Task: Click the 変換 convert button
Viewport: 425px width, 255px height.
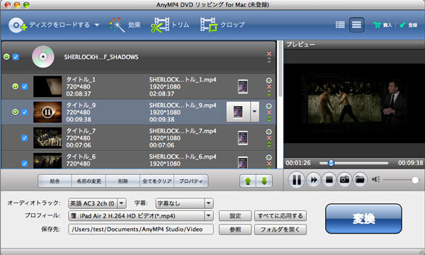Action: pyautogui.click(x=363, y=218)
